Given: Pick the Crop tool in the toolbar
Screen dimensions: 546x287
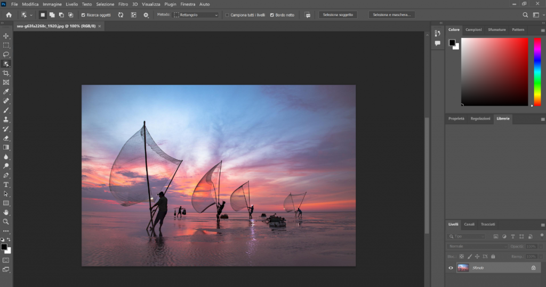Looking at the screenshot, I should [6, 73].
